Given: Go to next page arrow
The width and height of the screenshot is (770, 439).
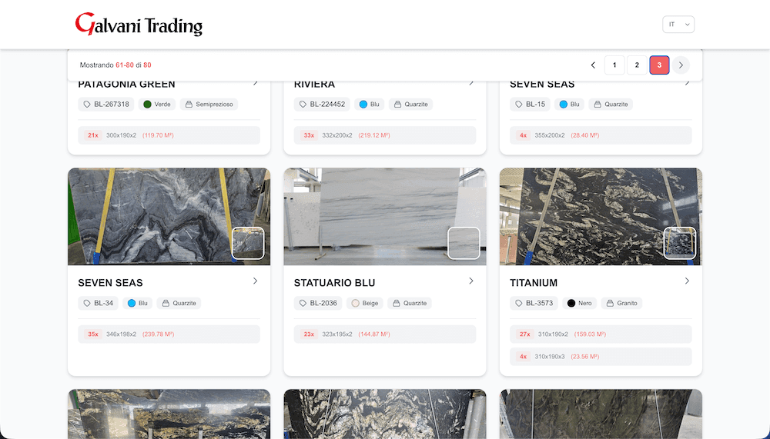Looking at the screenshot, I should [681, 65].
